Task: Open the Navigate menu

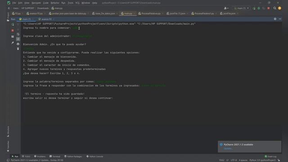Action: tap(36, 3)
